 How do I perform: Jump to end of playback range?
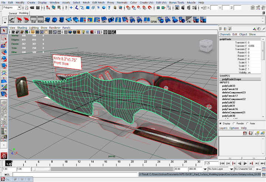point(262,163)
